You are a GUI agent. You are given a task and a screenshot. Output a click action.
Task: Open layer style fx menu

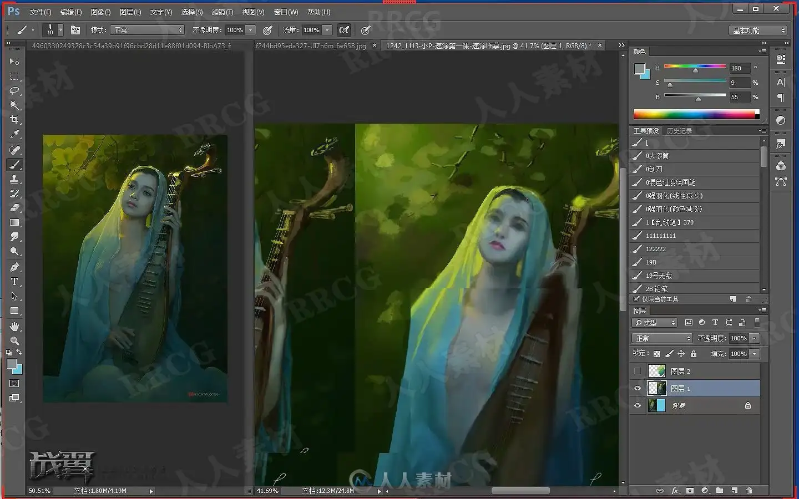pyautogui.click(x=675, y=491)
